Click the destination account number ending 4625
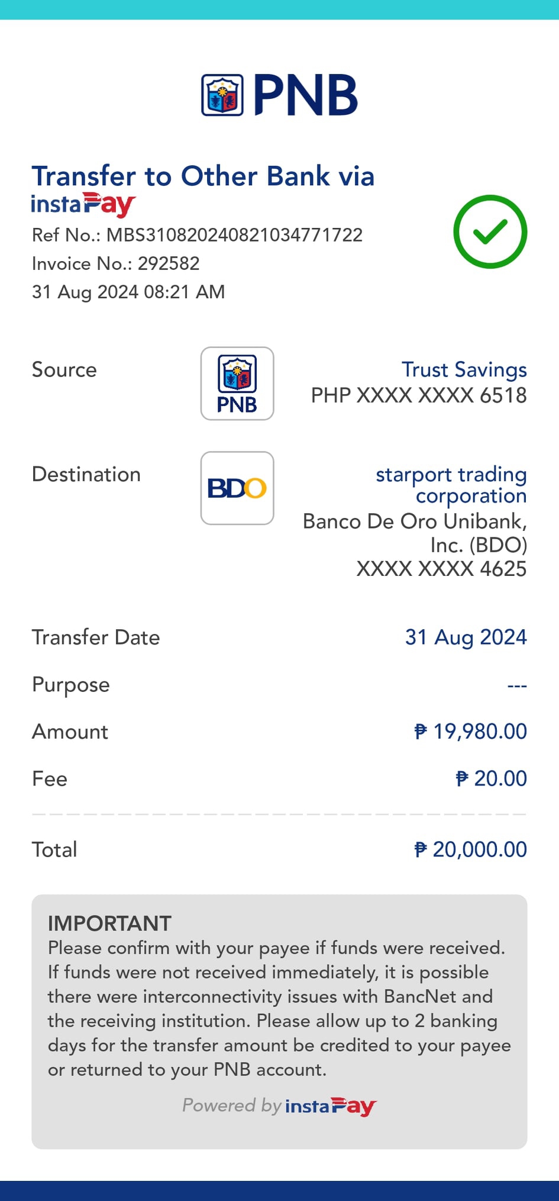This screenshot has height=1201, width=559. [441, 569]
